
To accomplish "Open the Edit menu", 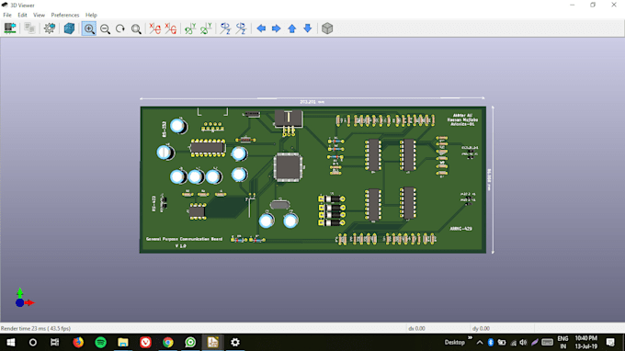I will [22, 15].
